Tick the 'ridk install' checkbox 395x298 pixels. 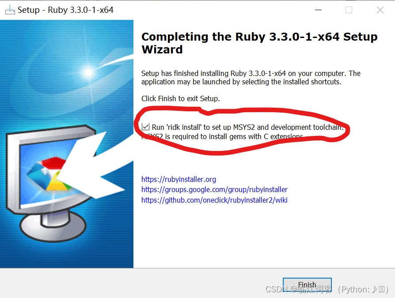(146, 127)
